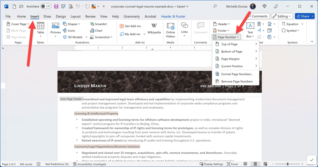Viewport: 318px width, 167px height.
Task: Open the Wikipedia add-in
Action: (x=154, y=29)
